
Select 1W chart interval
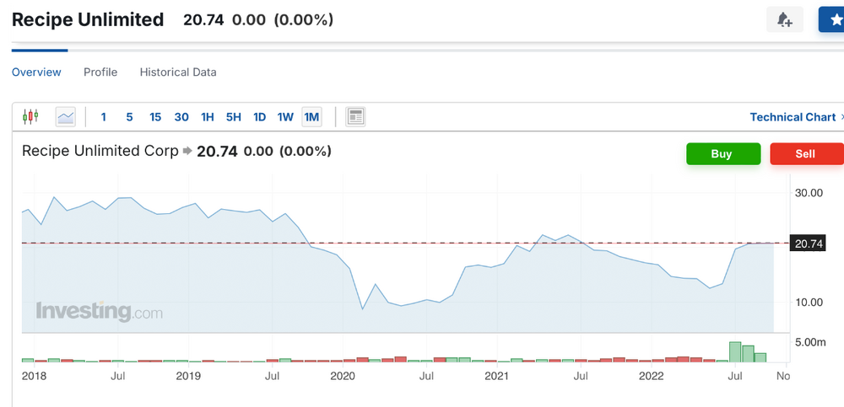click(x=285, y=116)
